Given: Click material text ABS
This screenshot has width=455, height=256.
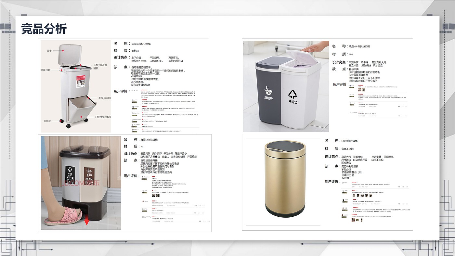Looking at the screenshot, I should pos(351,54).
